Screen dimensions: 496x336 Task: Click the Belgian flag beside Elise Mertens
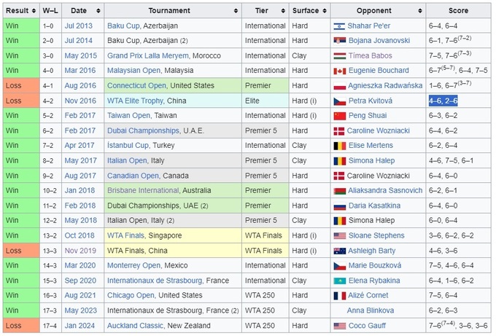[339, 146]
